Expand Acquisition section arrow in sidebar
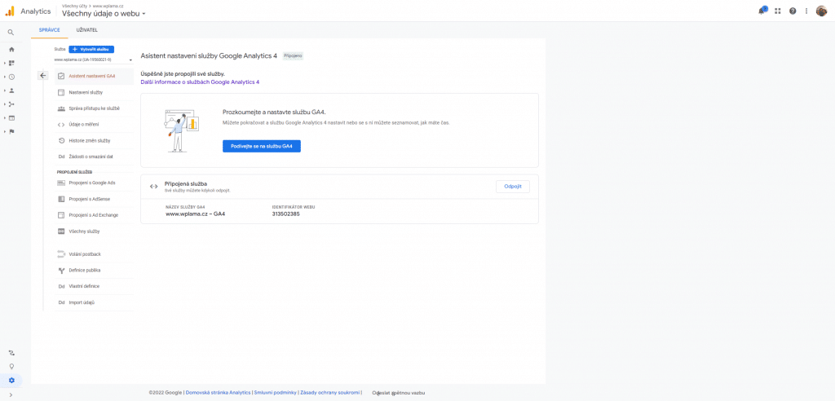The image size is (835, 401). click(x=5, y=104)
